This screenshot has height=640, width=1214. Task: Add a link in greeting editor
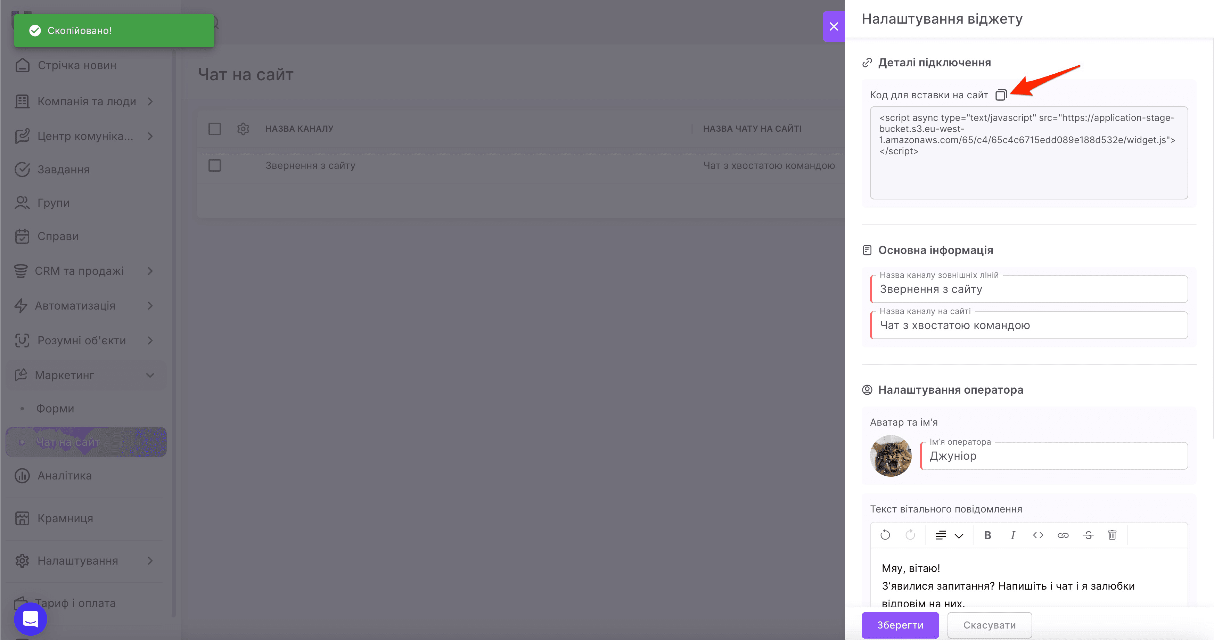1063,535
